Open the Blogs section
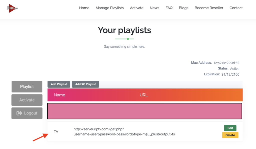The image size is (256, 149). [183, 8]
